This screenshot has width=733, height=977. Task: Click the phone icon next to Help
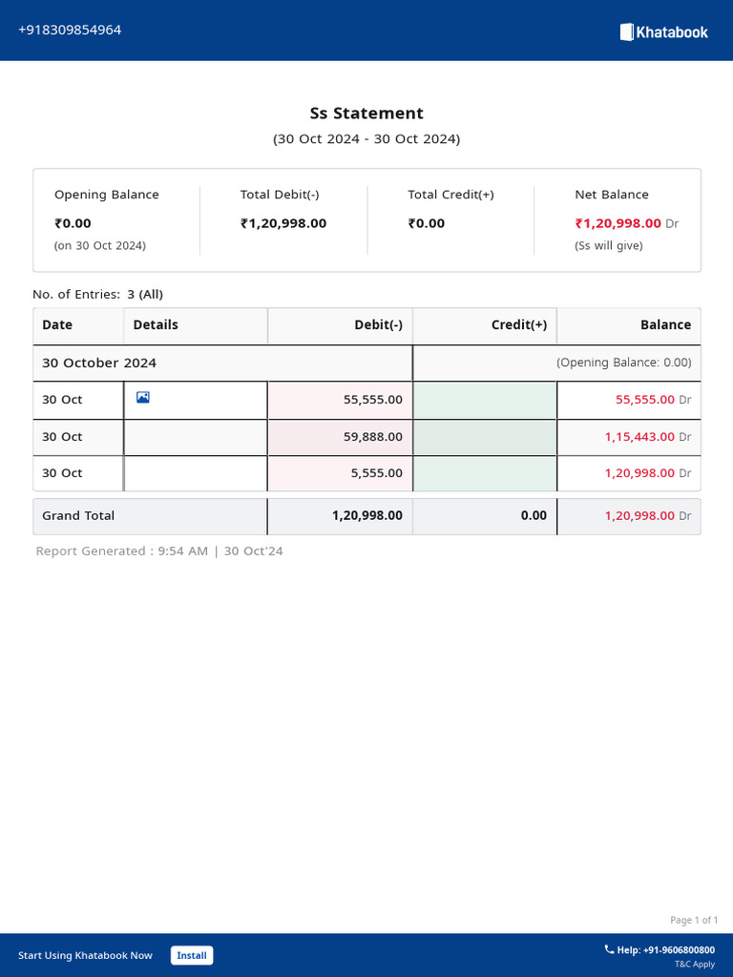609,949
